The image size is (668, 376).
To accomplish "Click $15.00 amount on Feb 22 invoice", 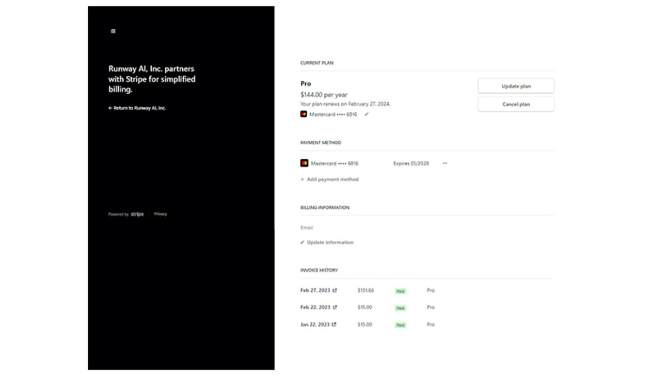I will pyautogui.click(x=365, y=307).
